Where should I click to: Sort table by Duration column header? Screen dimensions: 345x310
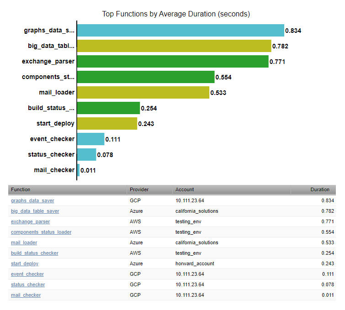click(x=313, y=190)
